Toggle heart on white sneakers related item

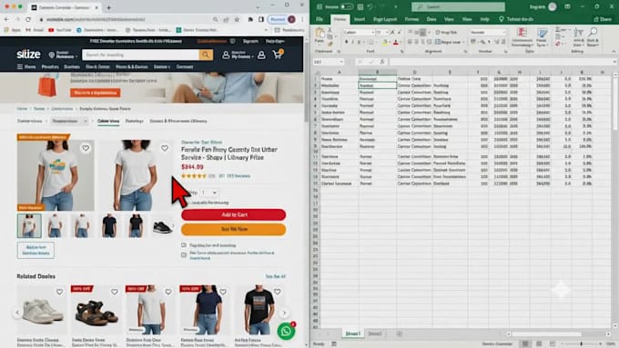(x=59, y=292)
